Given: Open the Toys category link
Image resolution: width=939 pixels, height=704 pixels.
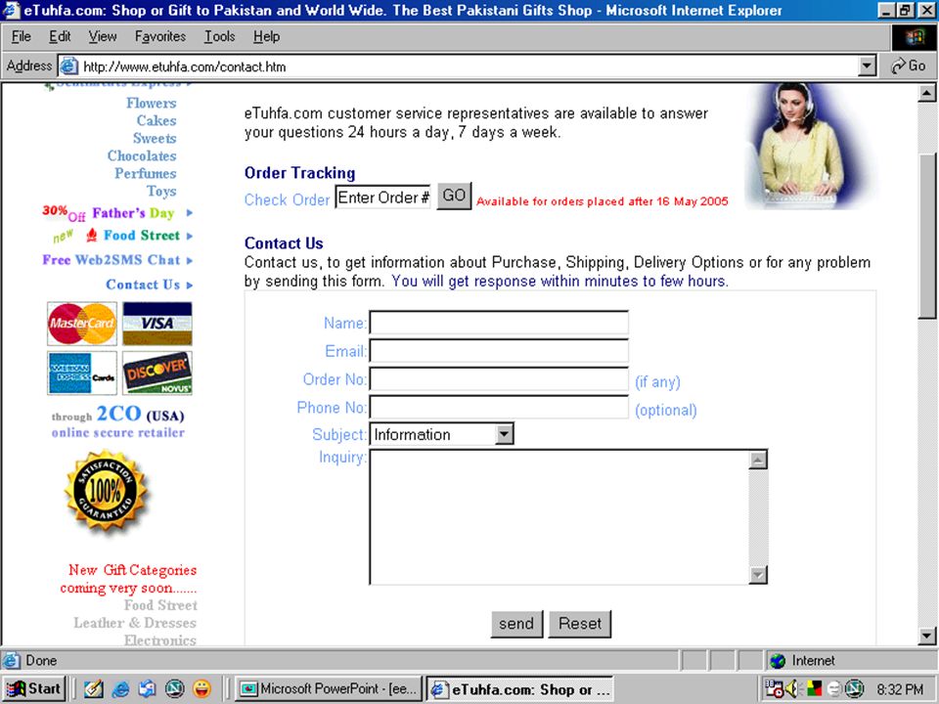Looking at the screenshot, I should tap(161, 191).
